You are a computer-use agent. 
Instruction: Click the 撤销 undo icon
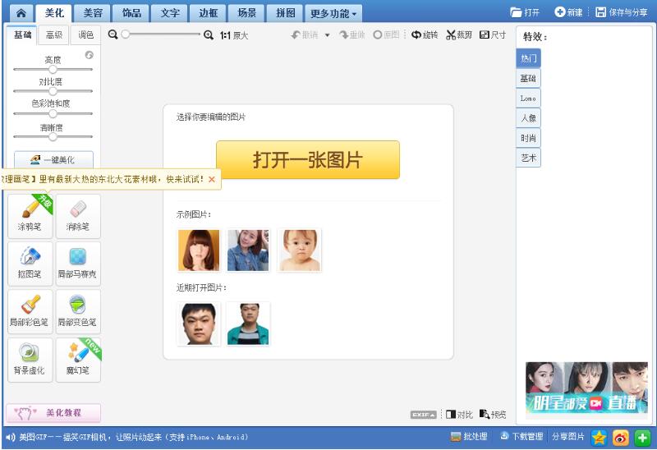pyautogui.click(x=296, y=34)
